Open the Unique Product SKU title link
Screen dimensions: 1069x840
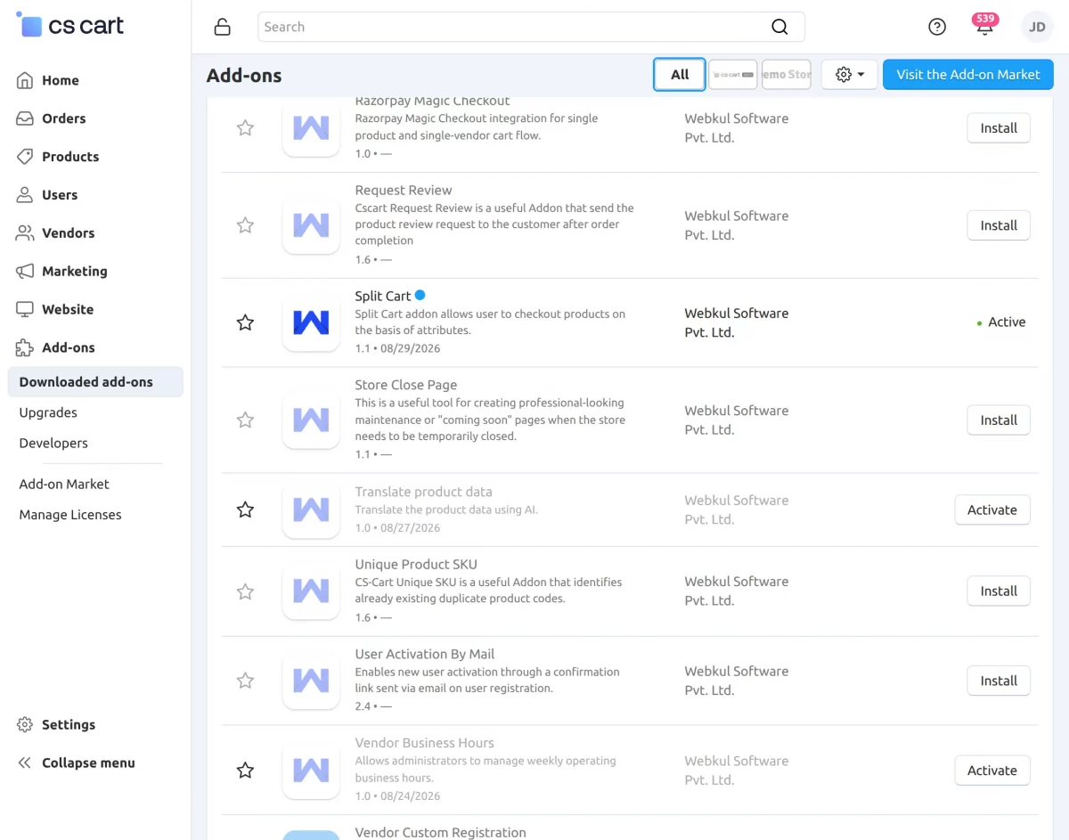(x=416, y=564)
